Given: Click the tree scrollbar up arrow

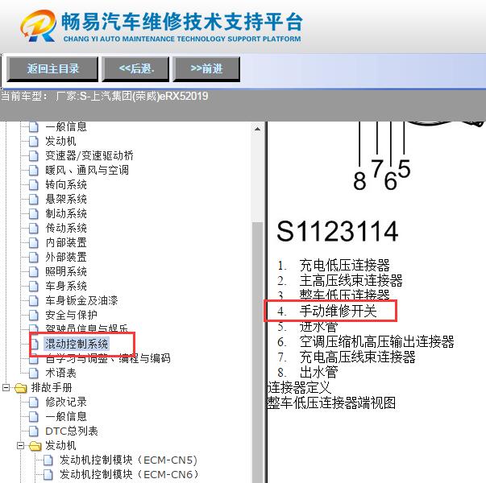Looking at the screenshot, I should coord(257,129).
